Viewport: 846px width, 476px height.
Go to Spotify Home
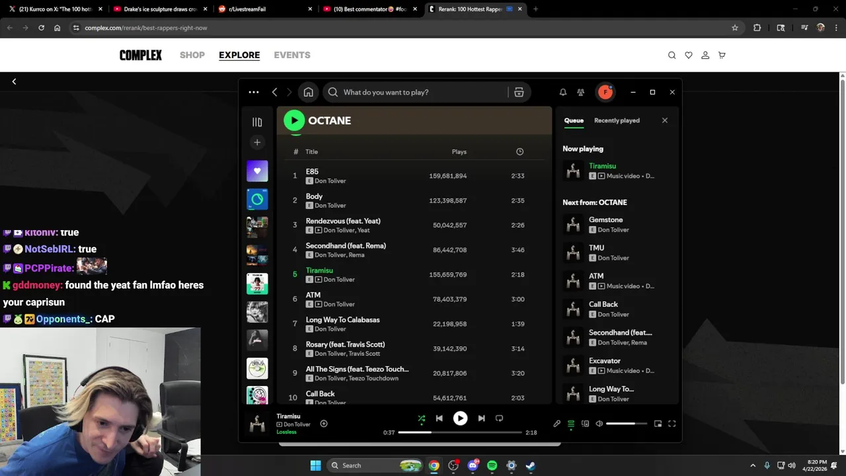click(308, 93)
